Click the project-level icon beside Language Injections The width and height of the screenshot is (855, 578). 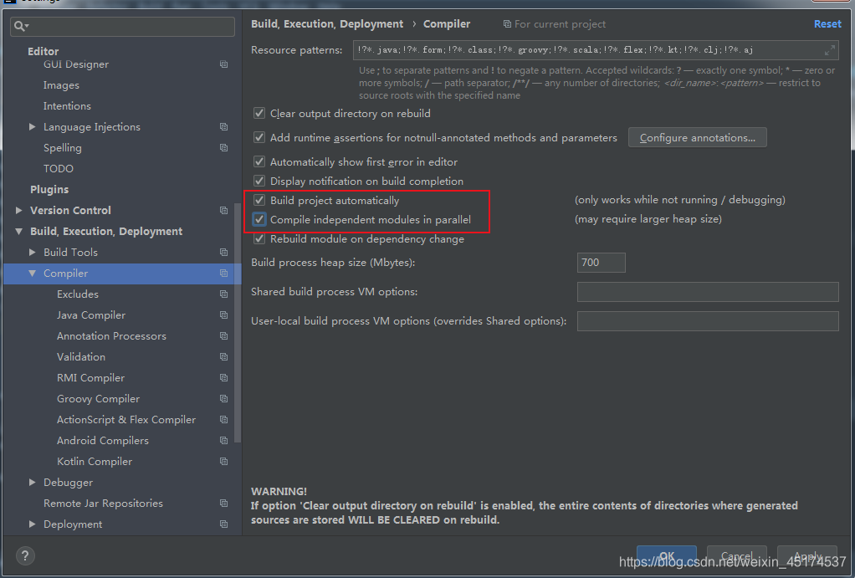pyautogui.click(x=223, y=127)
